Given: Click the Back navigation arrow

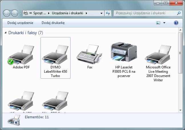Looking at the screenshot, I should tap(7, 13).
